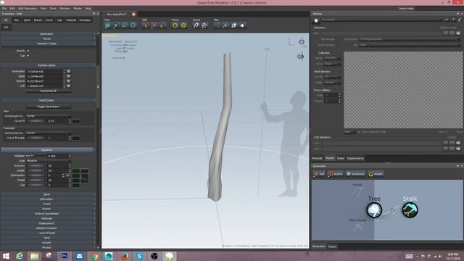Screen dimensions: 464x261
Task: Click the Add button in Generation
Action: click(x=319, y=174)
